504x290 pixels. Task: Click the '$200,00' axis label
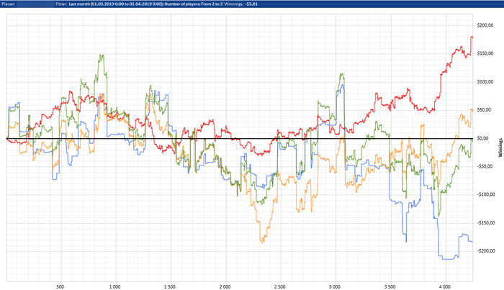click(x=485, y=25)
